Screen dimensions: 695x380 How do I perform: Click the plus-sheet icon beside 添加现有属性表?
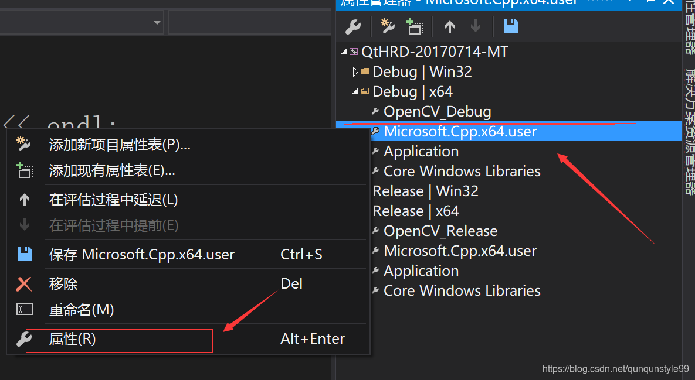tap(25, 170)
